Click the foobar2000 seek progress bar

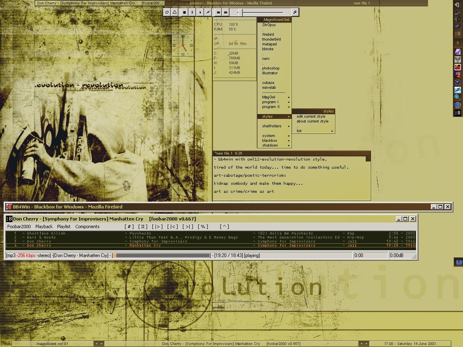(x=162, y=255)
